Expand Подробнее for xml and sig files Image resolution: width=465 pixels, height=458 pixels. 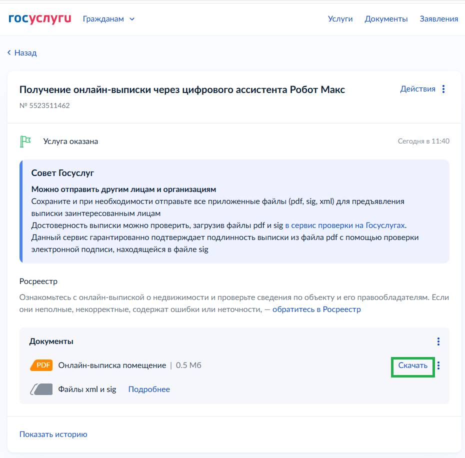pyautogui.click(x=149, y=389)
